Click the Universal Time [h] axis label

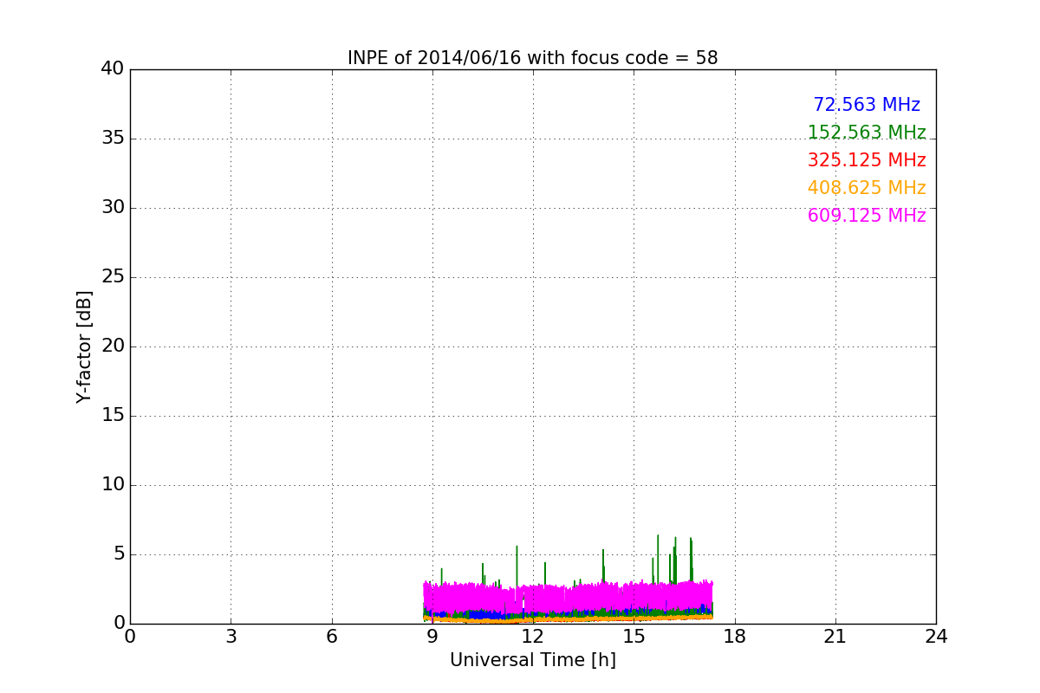[x=532, y=660]
